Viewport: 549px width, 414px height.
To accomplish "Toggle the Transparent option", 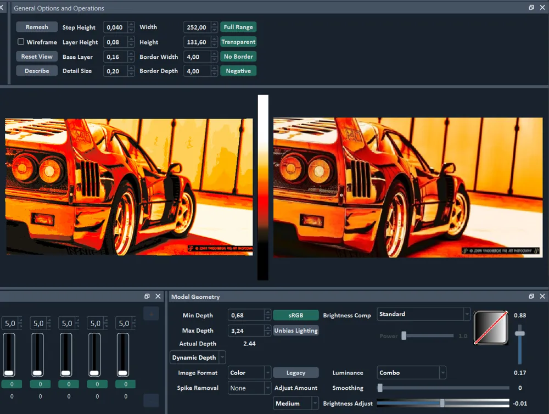I will (x=238, y=42).
